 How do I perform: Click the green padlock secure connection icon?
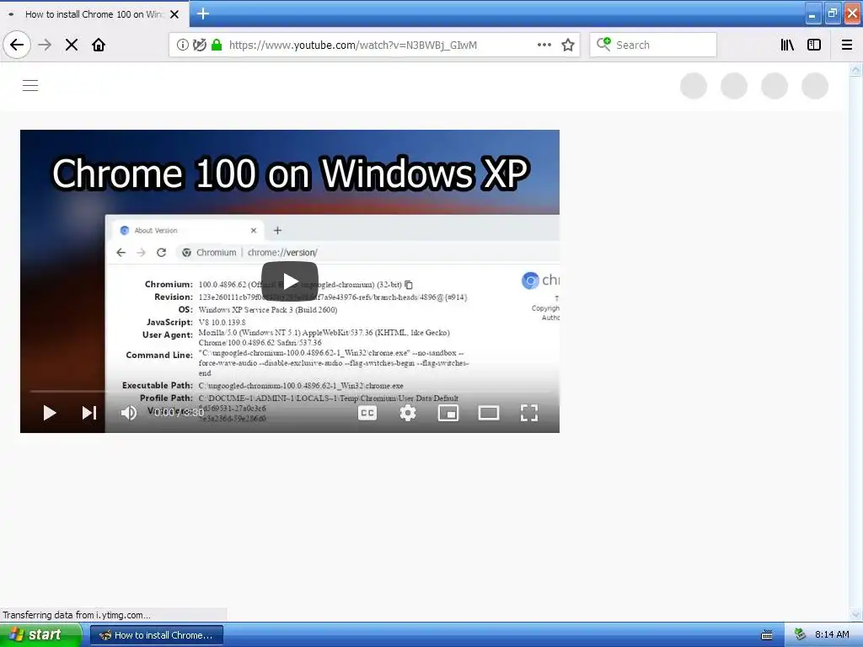(217, 45)
